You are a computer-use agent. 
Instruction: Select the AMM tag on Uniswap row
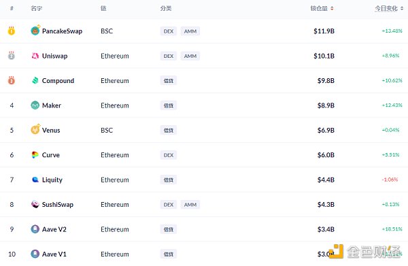click(x=190, y=56)
